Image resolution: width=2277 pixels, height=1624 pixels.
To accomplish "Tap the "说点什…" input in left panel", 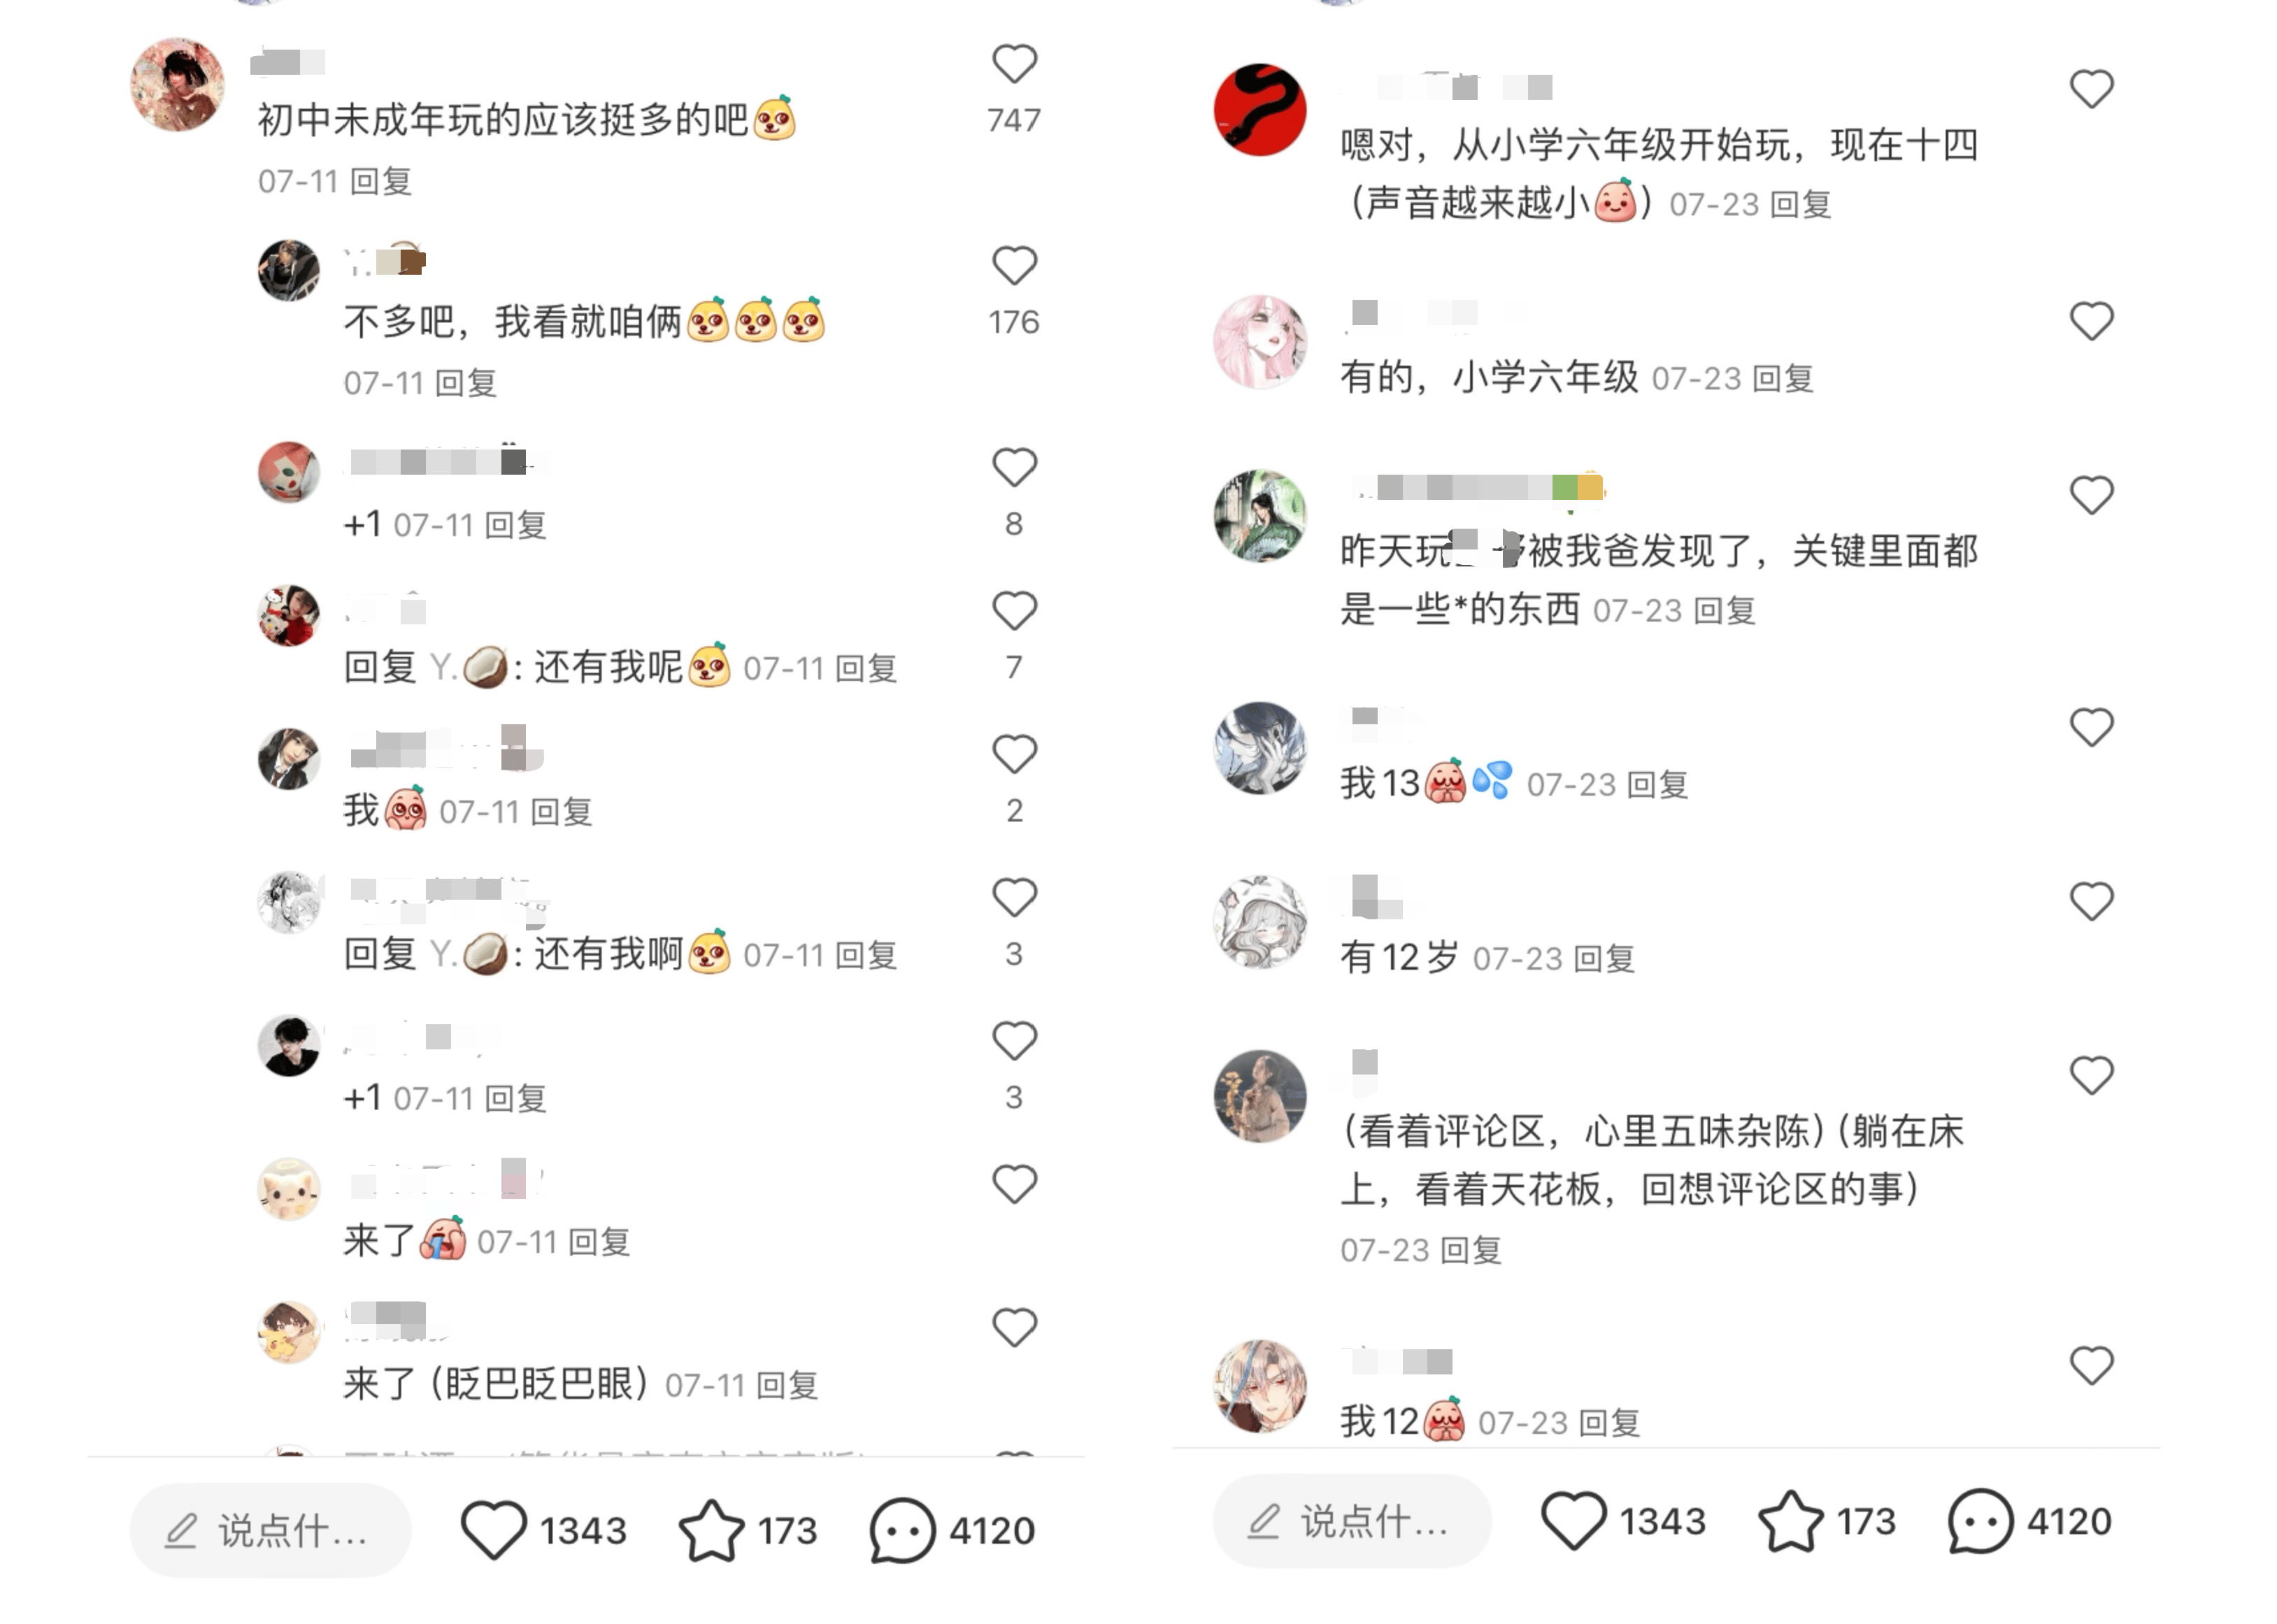I will coord(270,1530).
